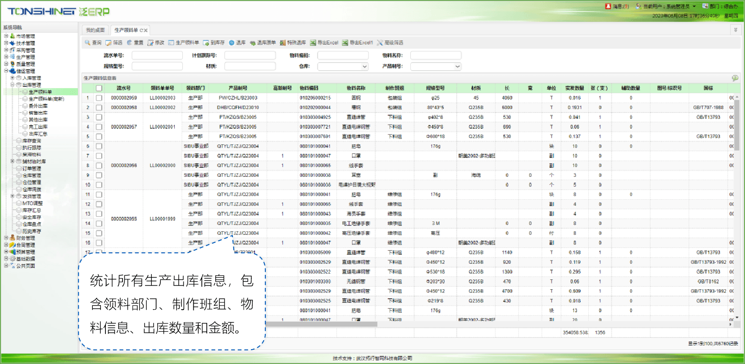Click the 导出Excel export icon

click(x=313, y=43)
